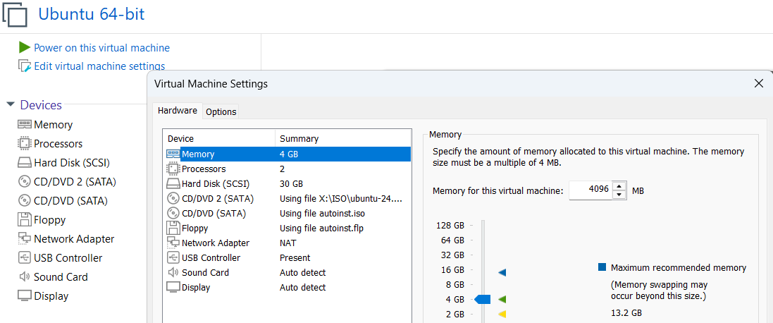Screen dimensions: 773x323
Task: Increase memory with the up stepper arrow
Action: [619, 186]
